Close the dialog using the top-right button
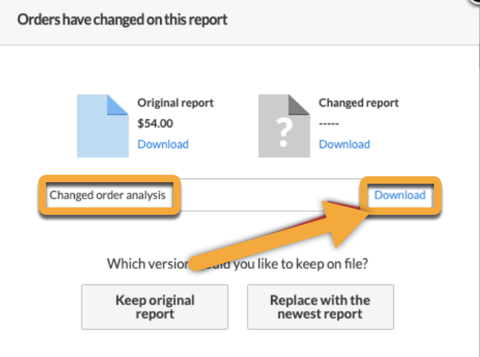Viewport: 480px width, 357px height. (475, 4)
